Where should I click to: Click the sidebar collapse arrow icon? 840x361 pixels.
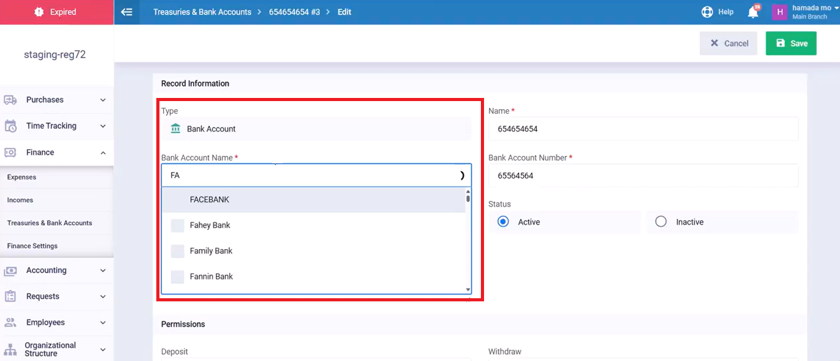[127, 12]
